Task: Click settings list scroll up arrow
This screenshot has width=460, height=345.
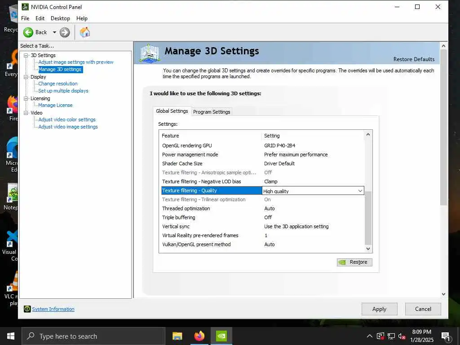Action: [368, 134]
